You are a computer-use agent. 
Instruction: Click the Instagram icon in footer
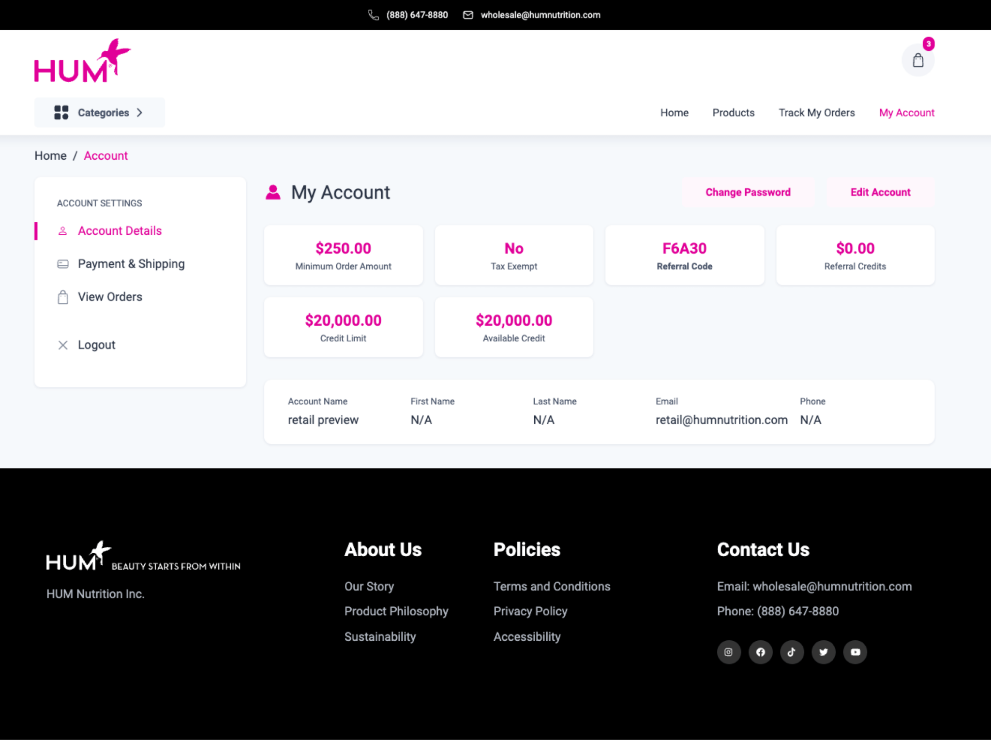pyautogui.click(x=728, y=652)
